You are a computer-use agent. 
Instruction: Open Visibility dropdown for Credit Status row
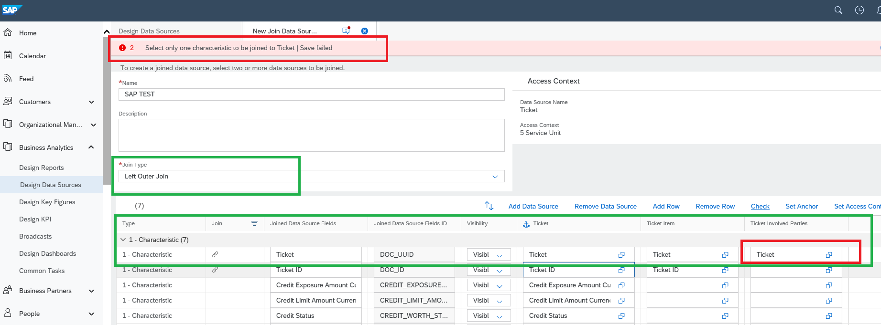500,316
